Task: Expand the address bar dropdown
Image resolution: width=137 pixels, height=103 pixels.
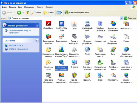Action: (121, 18)
